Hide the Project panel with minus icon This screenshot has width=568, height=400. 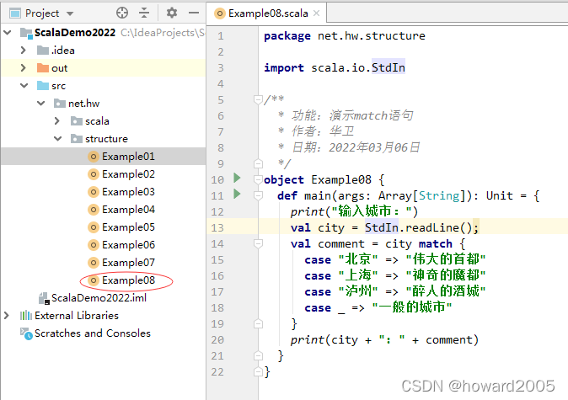pos(194,13)
